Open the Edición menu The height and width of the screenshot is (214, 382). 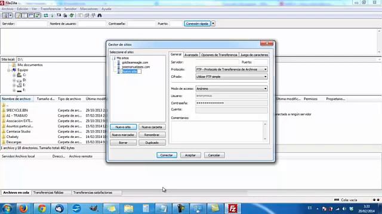pos(23,9)
